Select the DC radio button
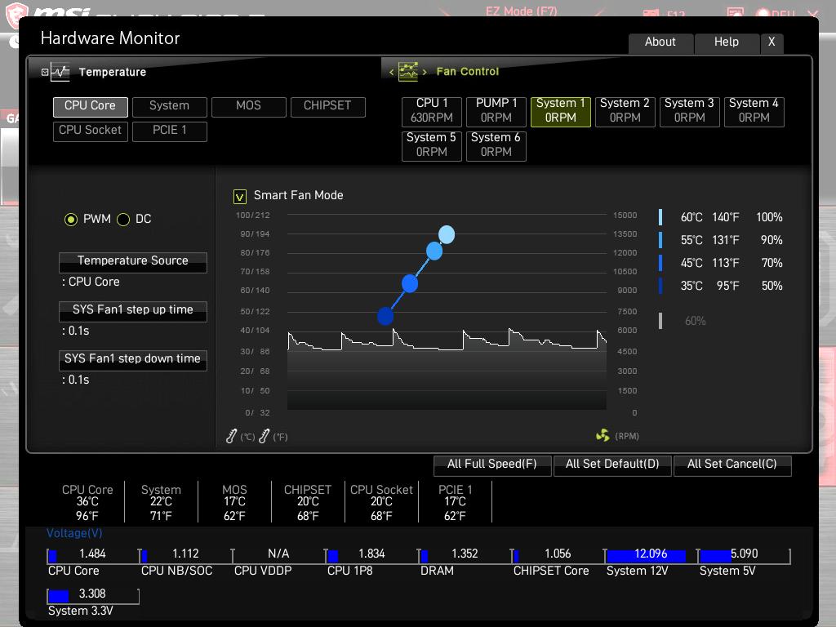 coord(123,219)
